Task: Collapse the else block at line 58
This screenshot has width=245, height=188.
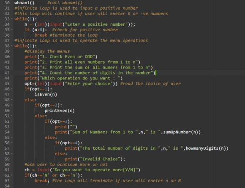Action: coord(11,154)
